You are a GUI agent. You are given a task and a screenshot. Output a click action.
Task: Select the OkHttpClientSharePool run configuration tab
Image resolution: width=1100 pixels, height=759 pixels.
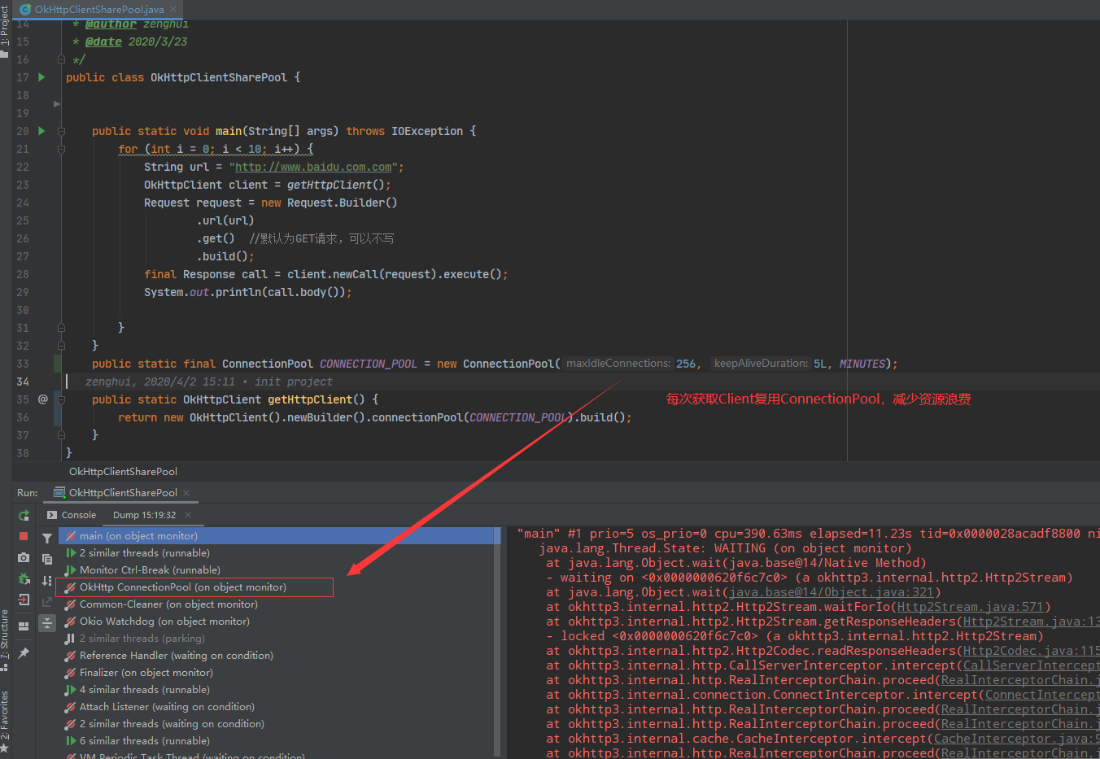(x=122, y=492)
